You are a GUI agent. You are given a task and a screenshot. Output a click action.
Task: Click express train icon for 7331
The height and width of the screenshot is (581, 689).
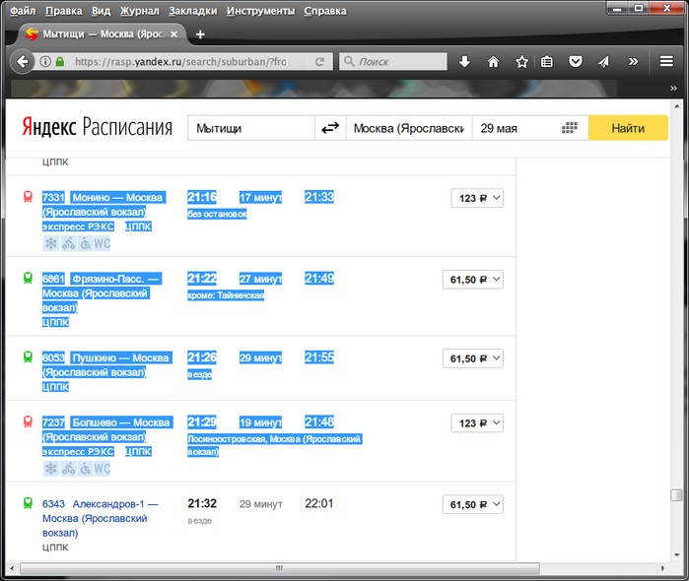28,196
